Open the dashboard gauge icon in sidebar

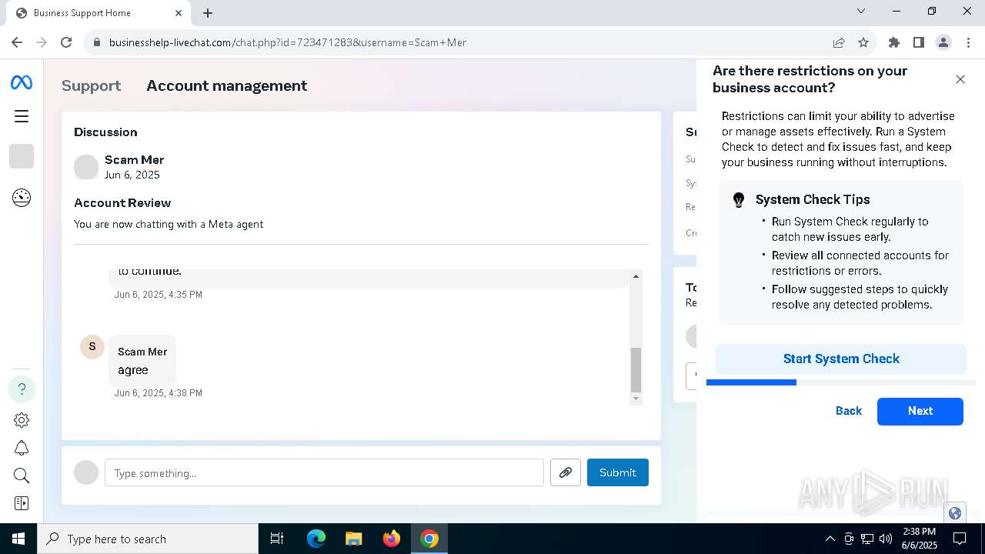pyautogui.click(x=22, y=198)
